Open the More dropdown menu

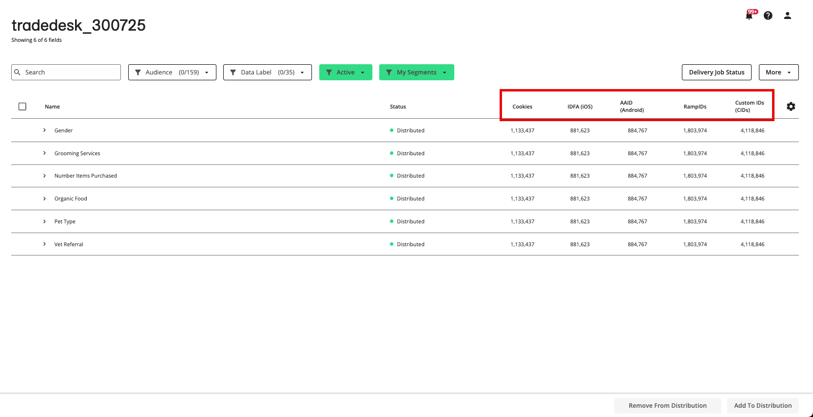tap(778, 73)
